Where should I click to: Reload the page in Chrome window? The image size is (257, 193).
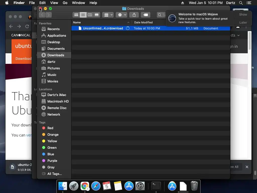pos(27,26)
